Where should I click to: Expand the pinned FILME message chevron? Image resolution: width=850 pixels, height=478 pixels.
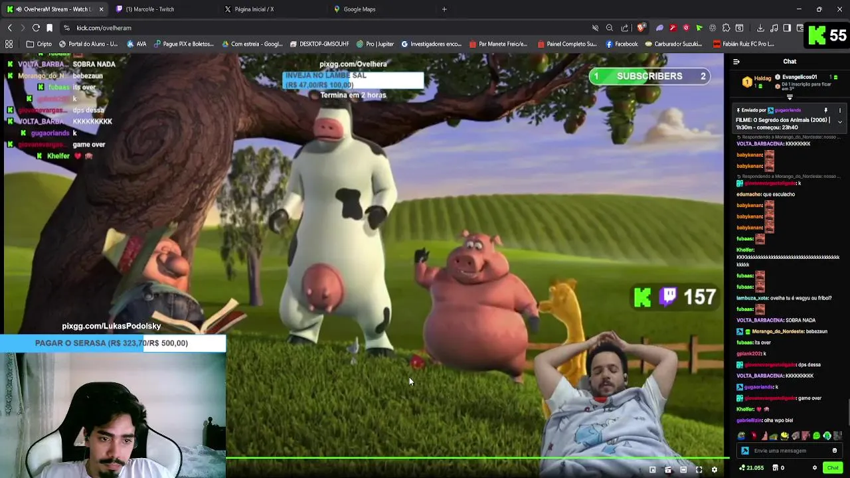tap(839, 122)
